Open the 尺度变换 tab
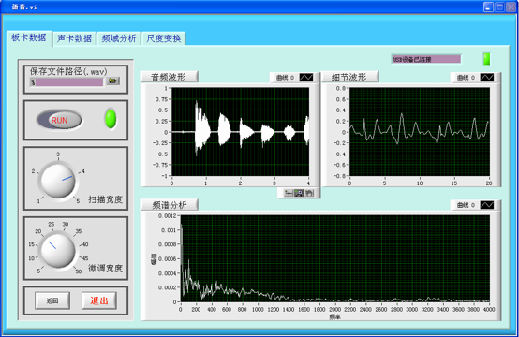Image resolution: width=519 pixels, height=337 pixels. coord(164,38)
